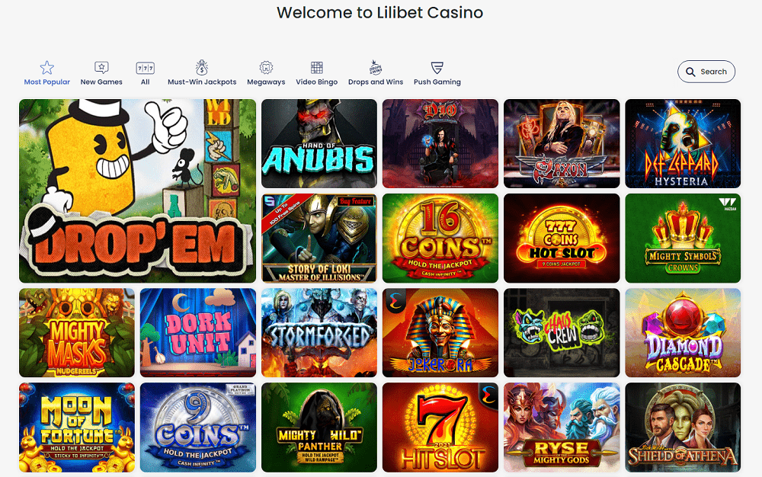Open Moon of Fortune slot
Image resolution: width=762 pixels, height=477 pixels.
tap(77, 427)
